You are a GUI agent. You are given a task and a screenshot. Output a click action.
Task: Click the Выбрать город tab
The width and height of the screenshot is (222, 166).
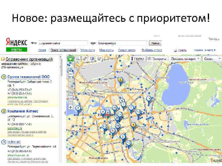(x=152, y=50)
